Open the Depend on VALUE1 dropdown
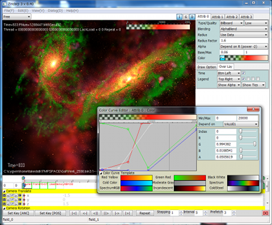This screenshot has height=225, width=272. click(240, 124)
